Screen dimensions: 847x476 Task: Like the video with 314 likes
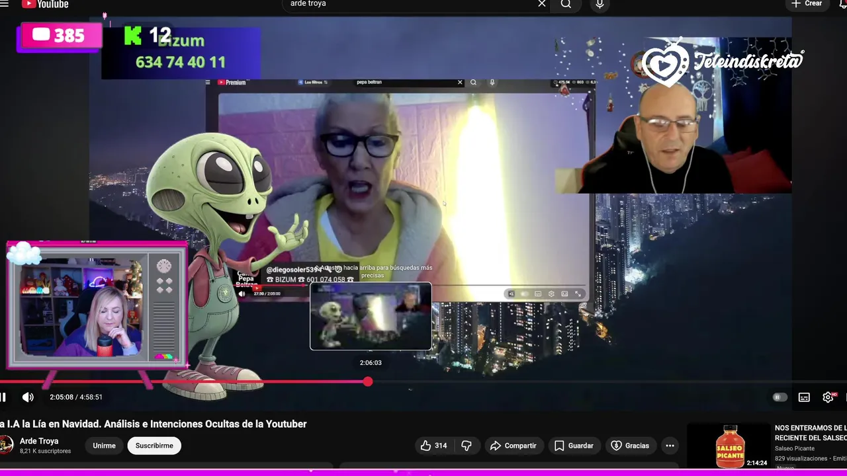click(433, 446)
